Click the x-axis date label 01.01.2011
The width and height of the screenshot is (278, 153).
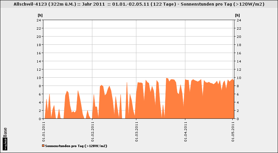point(43,132)
